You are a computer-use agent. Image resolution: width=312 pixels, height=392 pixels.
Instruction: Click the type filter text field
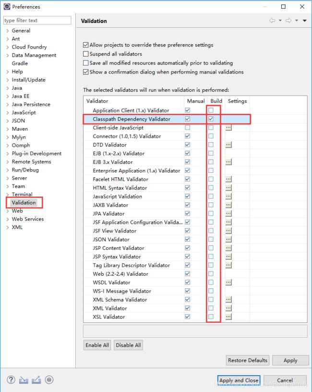tap(37, 20)
